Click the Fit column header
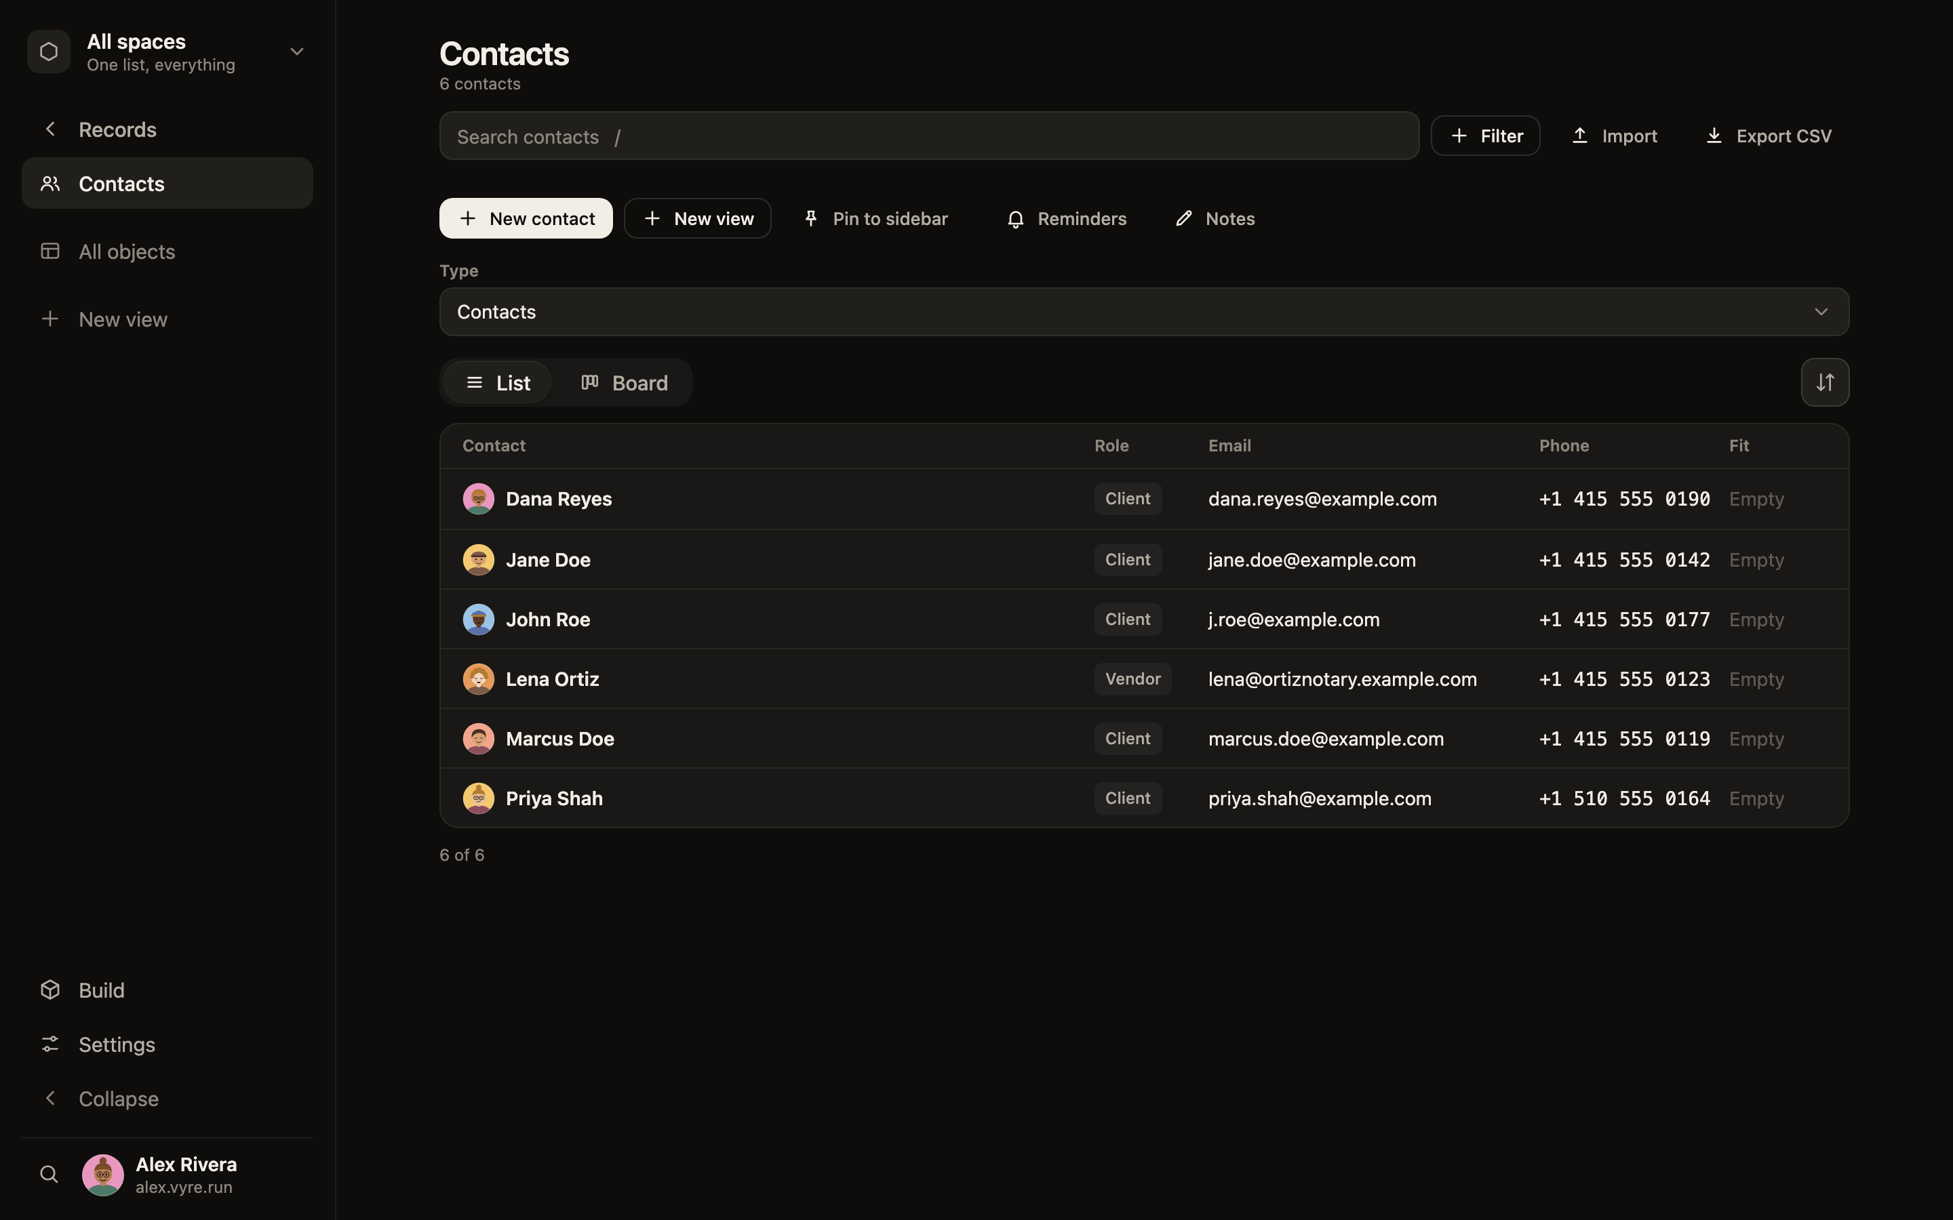 (1738, 446)
